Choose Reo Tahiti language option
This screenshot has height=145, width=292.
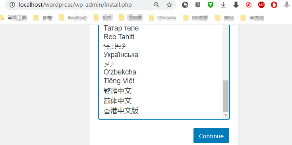click(119, 37)
